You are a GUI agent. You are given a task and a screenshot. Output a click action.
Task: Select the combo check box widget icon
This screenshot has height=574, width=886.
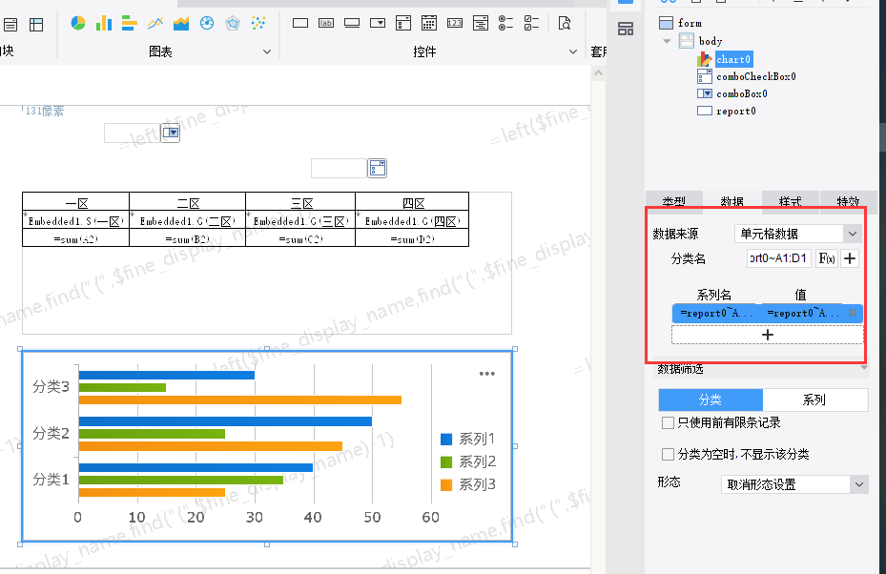coord(403,23)
